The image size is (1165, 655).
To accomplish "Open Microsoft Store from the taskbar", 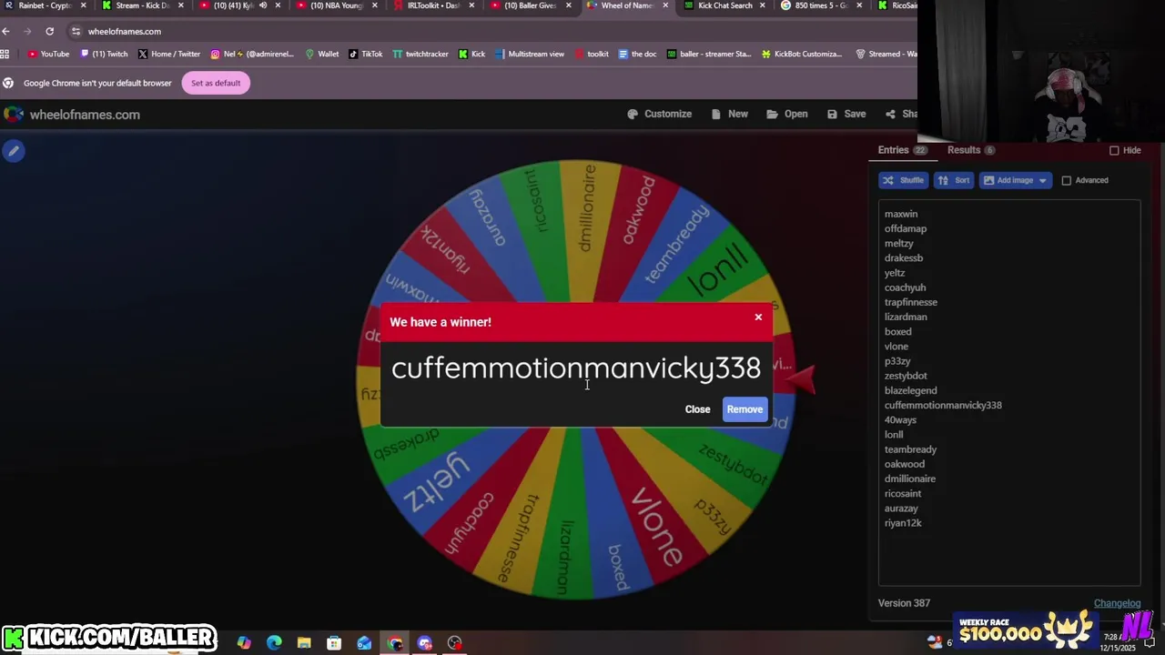I will (x=334, y=643).
